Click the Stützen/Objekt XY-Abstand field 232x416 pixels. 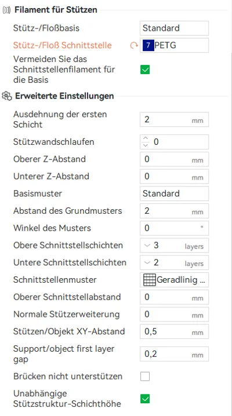point(174,331)
